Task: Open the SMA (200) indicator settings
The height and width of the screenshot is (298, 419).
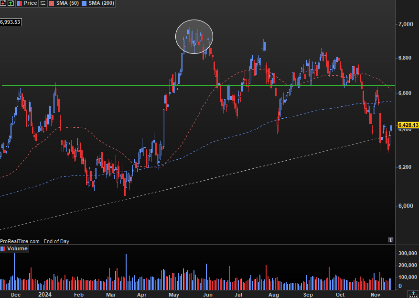Action: click(x=101, y=3)
